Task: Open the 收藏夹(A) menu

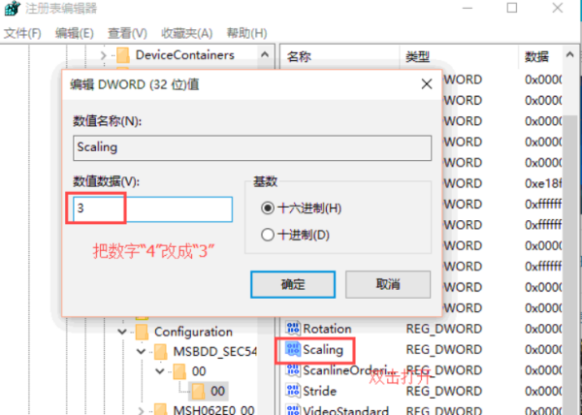Action: 182,33
